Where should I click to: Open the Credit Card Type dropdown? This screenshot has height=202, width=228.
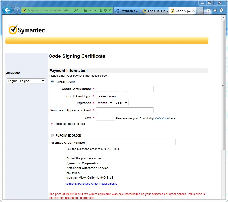tap(112, 96)
